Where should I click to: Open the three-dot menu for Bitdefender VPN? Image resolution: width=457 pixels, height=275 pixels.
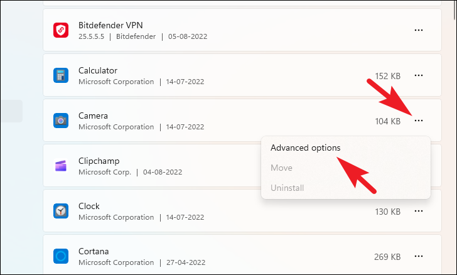click(419, 30)
